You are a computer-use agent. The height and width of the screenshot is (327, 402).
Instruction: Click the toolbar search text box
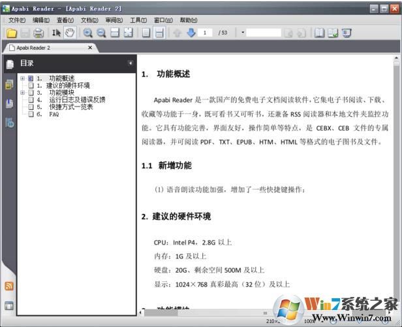(x=264, y=33)
